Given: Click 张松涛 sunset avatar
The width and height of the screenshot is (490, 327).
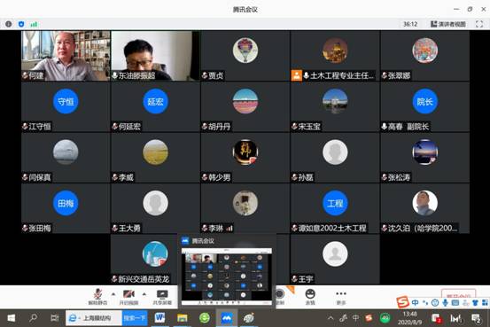Looking at the screenshot, I should (x=424, y=152).
